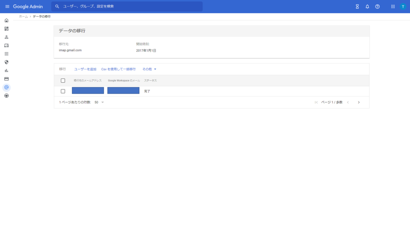The image size is (410, 230).
Task: Go to the next page chevron
Action: click(359, 102)
